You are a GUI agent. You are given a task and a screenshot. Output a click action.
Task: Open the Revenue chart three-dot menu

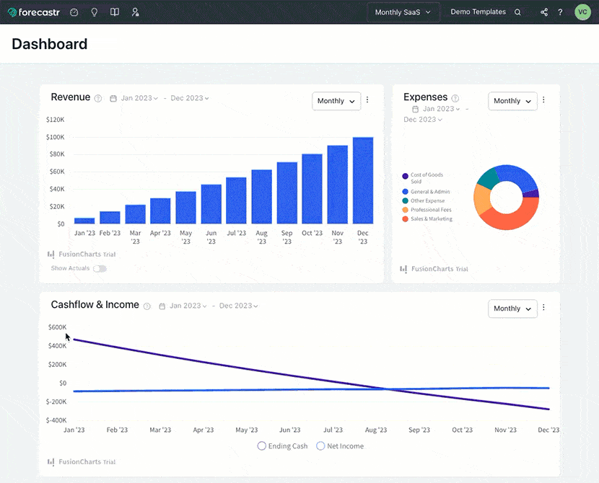367,99
